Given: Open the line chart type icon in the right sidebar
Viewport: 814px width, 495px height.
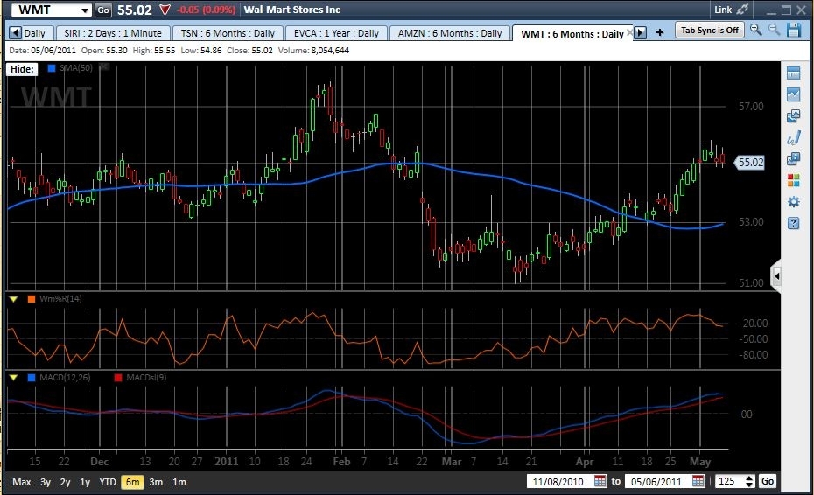Looking at the screenshot, I should point(793,94).
